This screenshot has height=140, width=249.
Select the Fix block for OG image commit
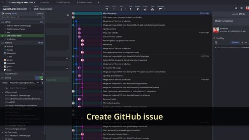click(x=142, y=68)
